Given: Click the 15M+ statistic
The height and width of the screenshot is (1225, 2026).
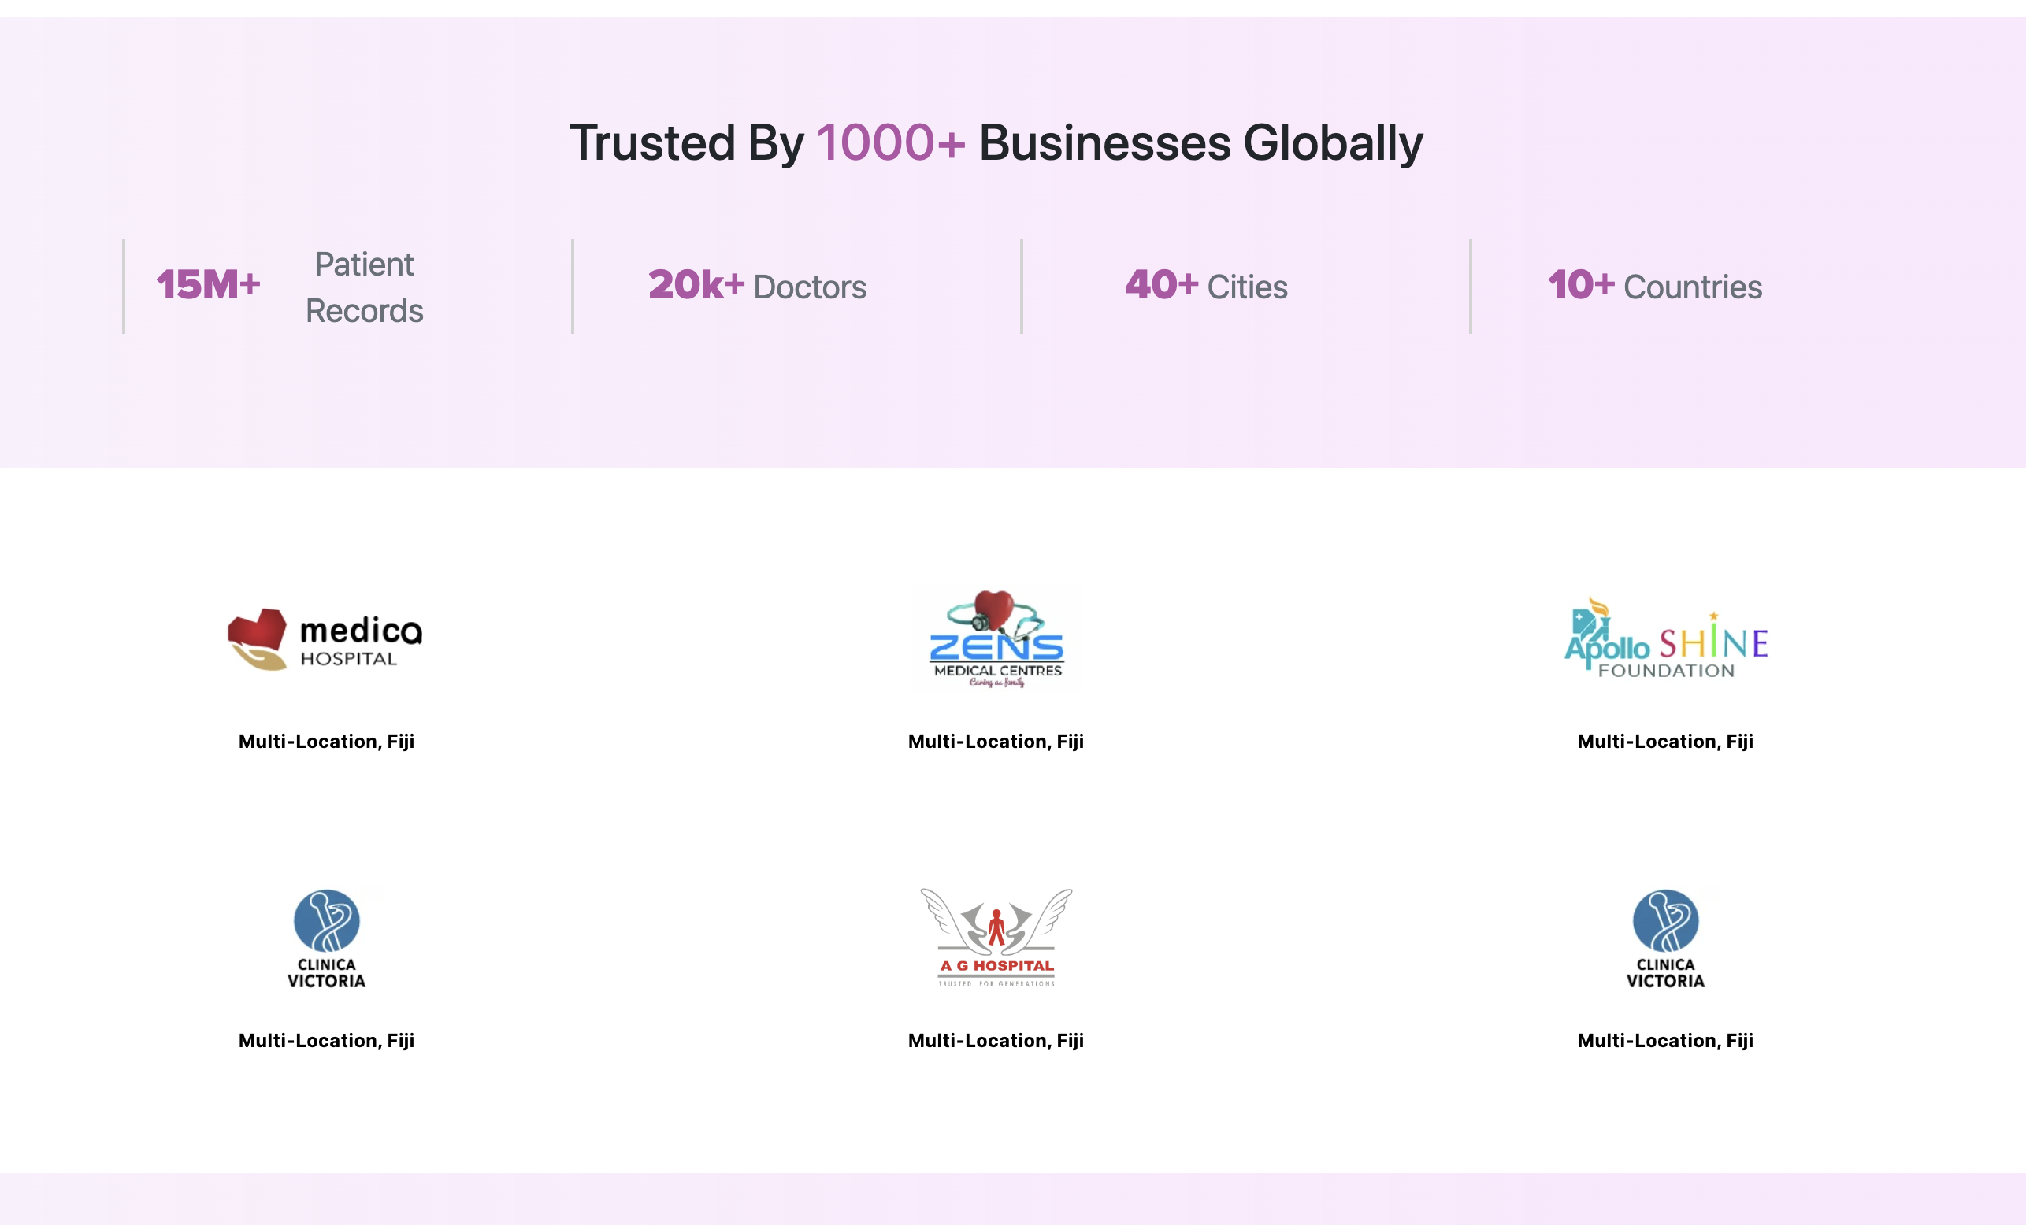Looking at the screenshot, I should pos(209,285).
